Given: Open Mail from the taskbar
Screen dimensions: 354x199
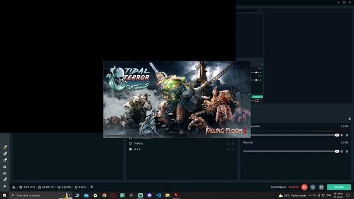Looking at the screenshot, I should click(86, 195).
